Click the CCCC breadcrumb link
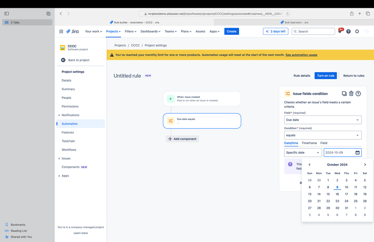 [x=135, y=45]
